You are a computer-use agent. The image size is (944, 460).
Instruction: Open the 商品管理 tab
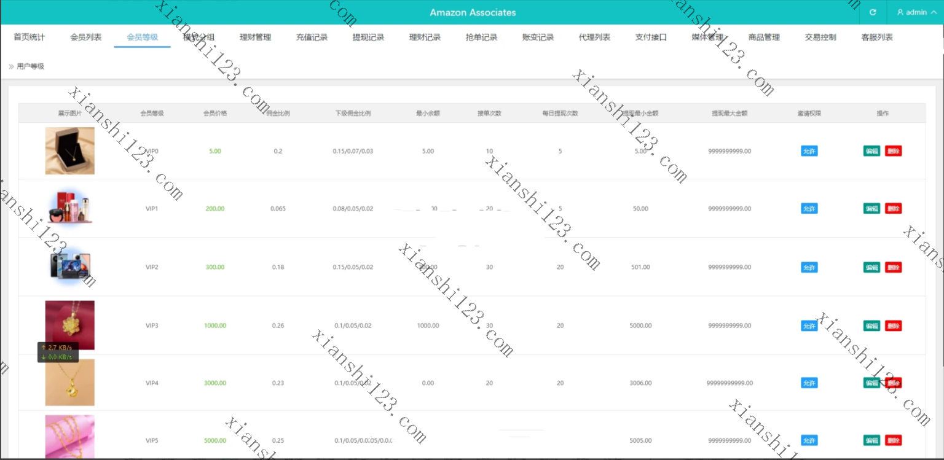tap(765, 37)
